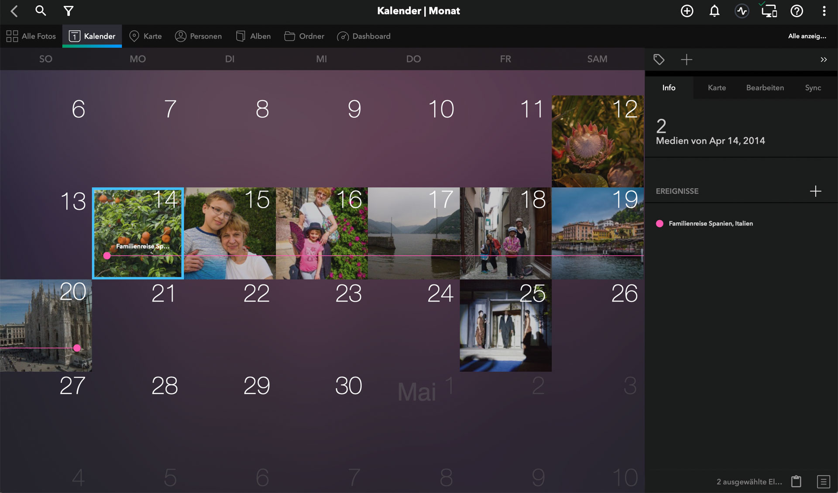The height and width of the screenshot is (493, 838).
Task: Select the April 14 orange tree thumbnail
Action: pyautogui.click(x=138, y=233)
